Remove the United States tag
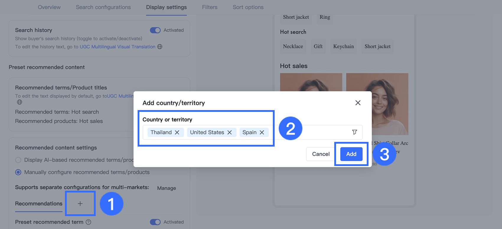502x229 pixels. click(x=230, y=132)
